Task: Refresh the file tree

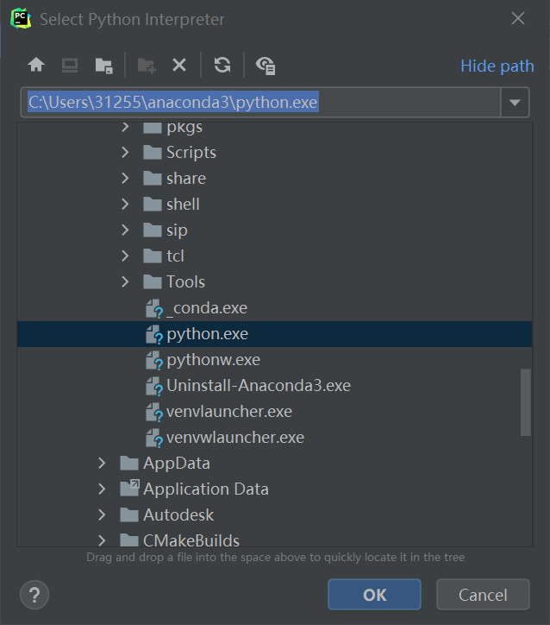Action: click(222, 65)
